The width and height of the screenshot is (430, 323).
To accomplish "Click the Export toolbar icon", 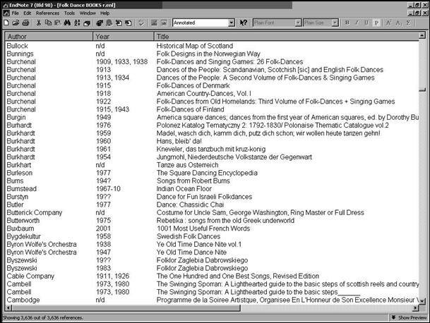I will point(129,23).
